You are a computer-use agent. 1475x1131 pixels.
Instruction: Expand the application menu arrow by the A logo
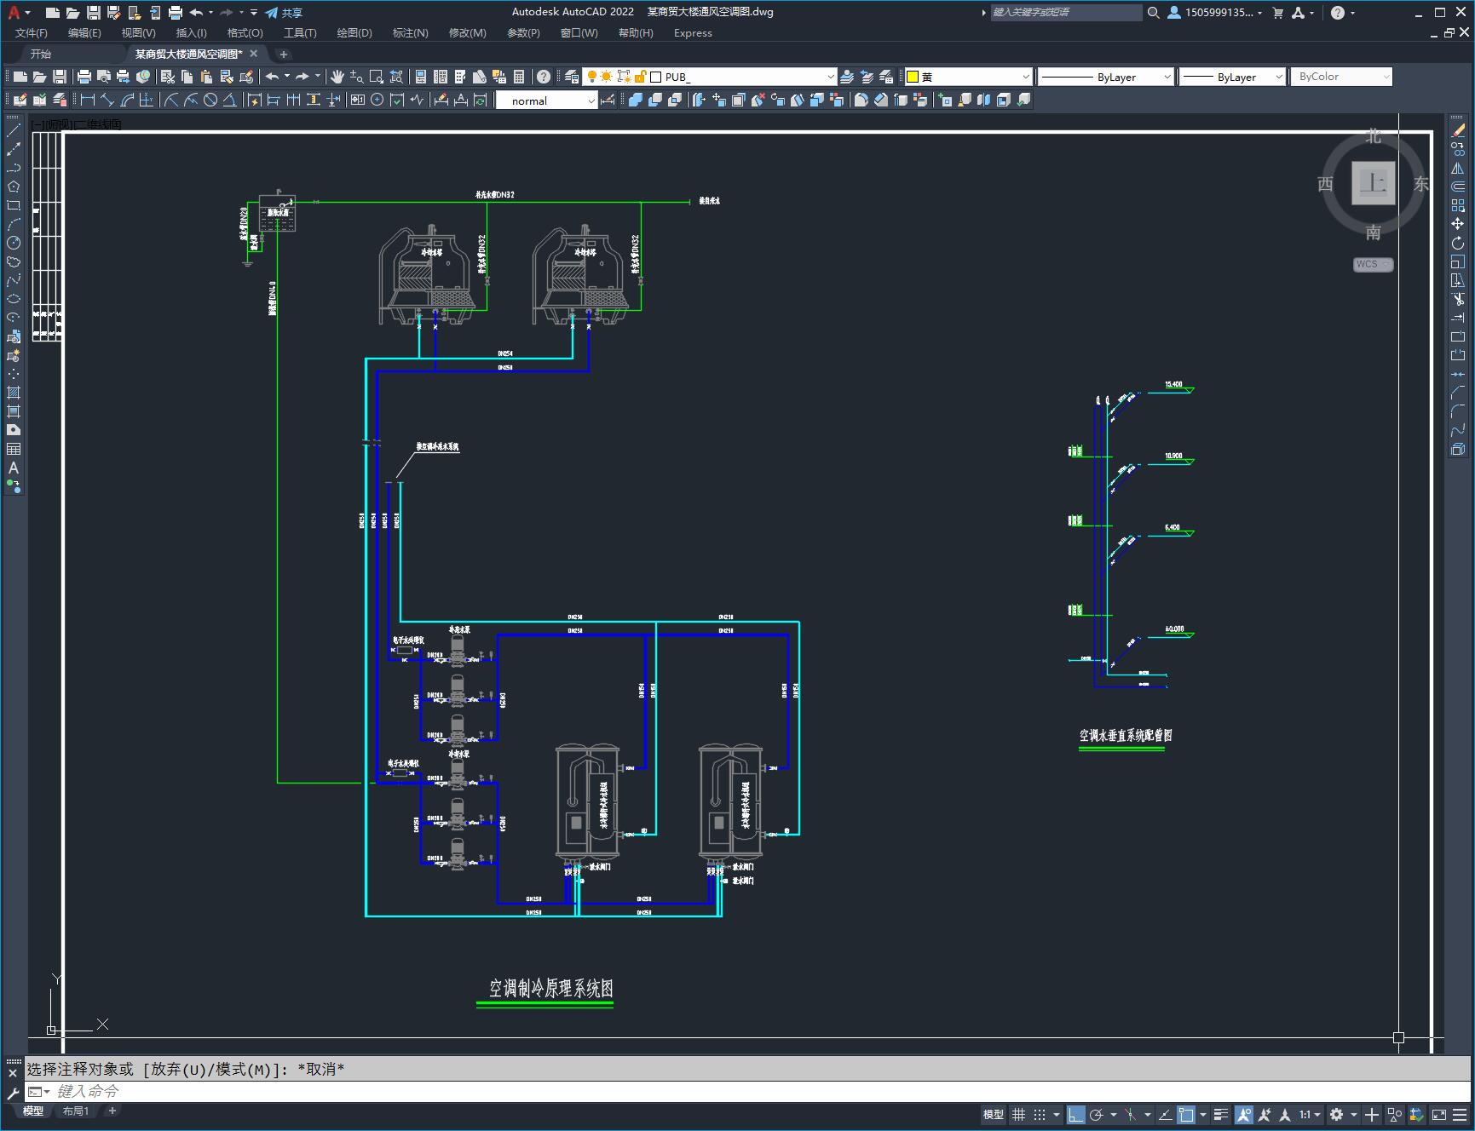point(27,13)
